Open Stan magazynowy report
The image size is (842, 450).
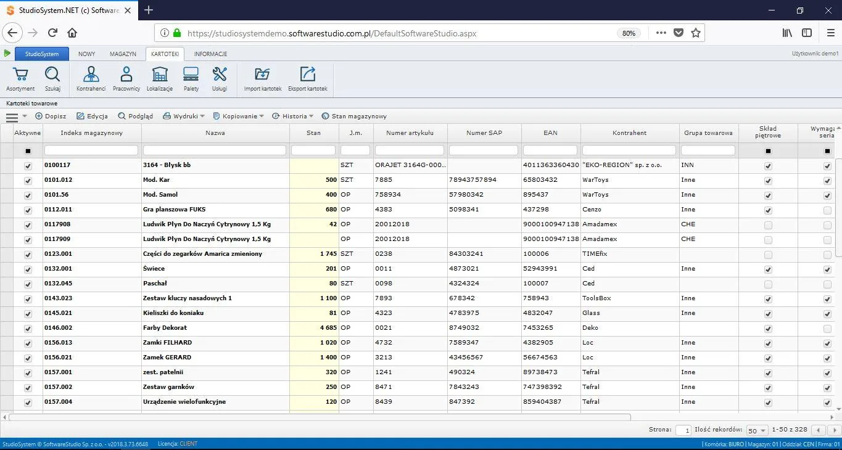354,116
